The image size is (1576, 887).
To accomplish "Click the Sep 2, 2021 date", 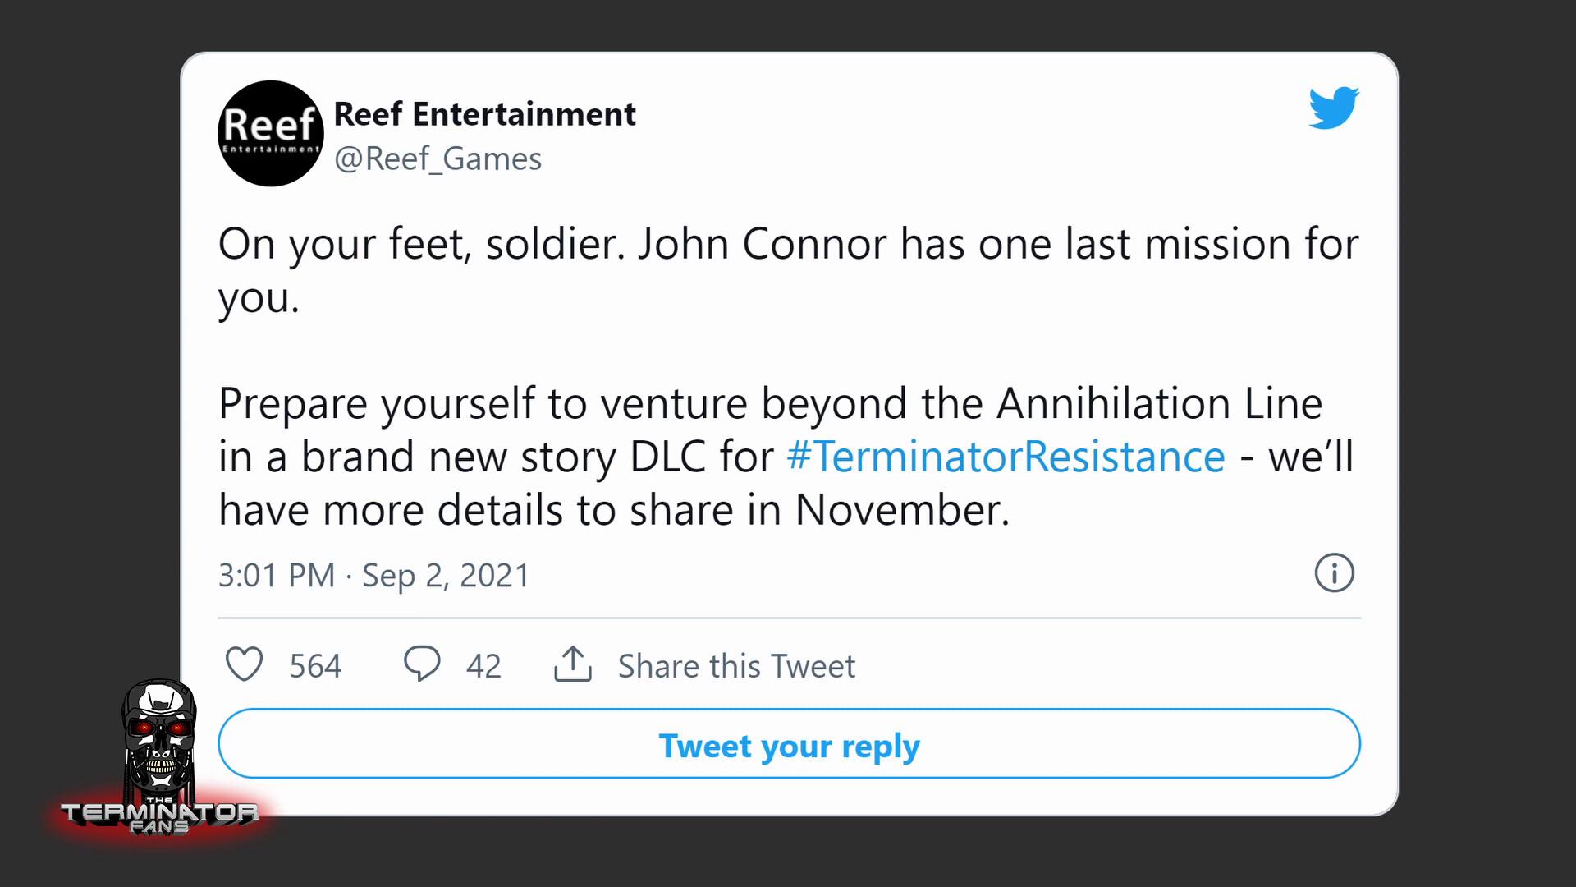I will pyautogui.click(x=446, y=576).
